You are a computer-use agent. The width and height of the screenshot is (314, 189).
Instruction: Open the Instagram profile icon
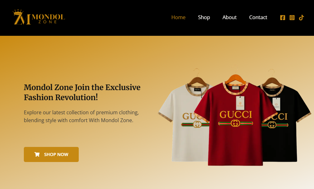tap(292, 18)
